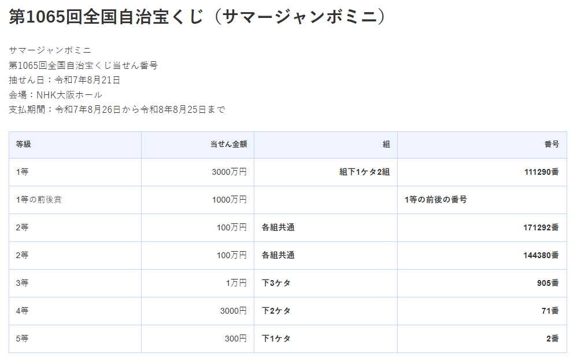
Task: Click the 3等 row label
Action: tap(22, 283)
